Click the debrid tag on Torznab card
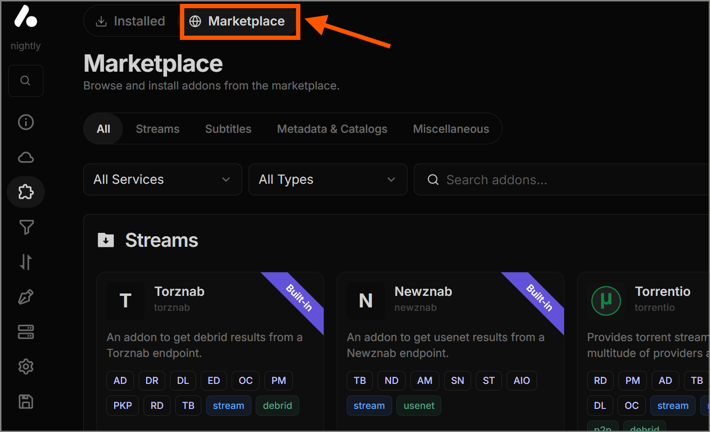 (277, 406)
